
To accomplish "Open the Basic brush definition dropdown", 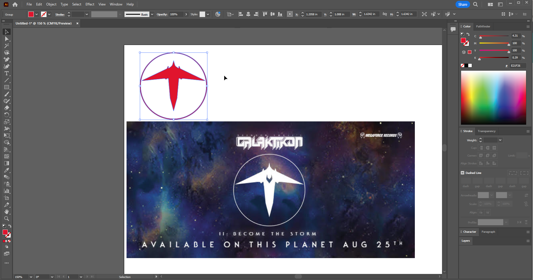I will [x=152, y=14].
